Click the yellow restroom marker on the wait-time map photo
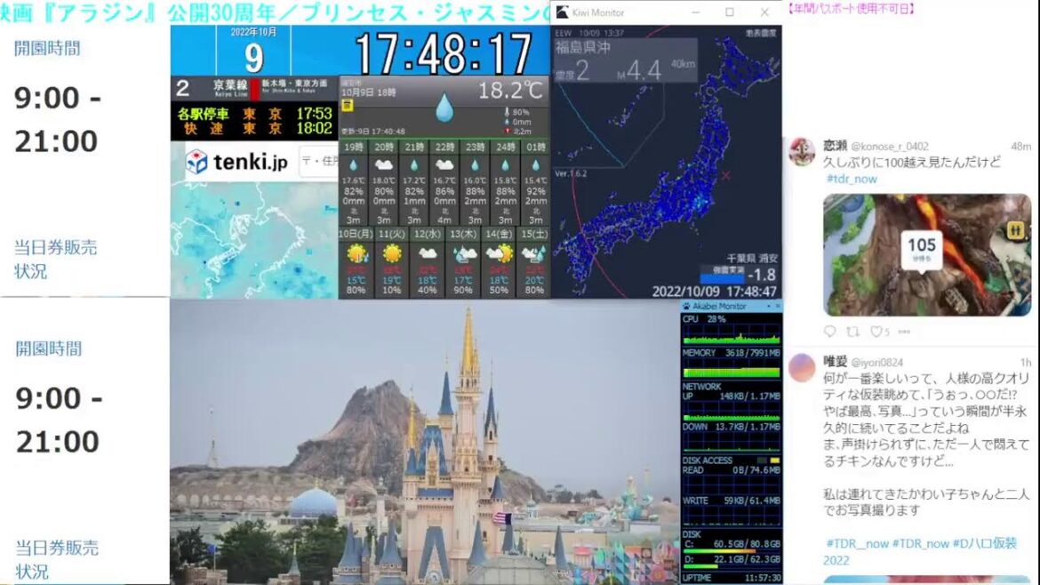 tap(1017, 229)
